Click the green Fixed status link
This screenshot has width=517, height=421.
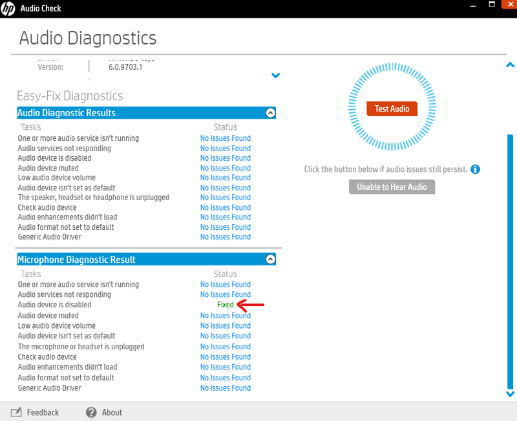pos(226,305)
